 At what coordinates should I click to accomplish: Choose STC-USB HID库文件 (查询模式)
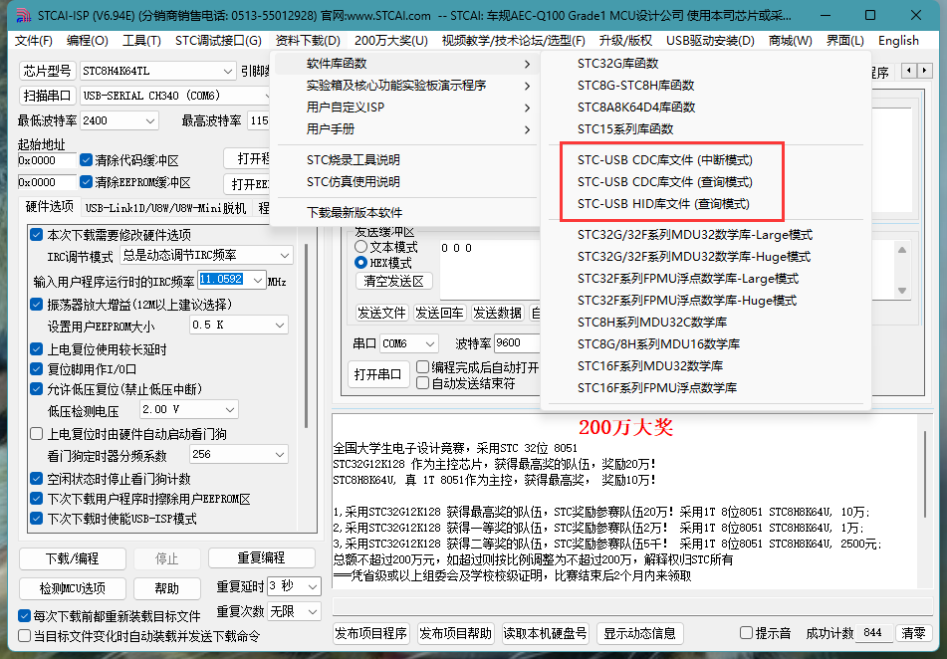tap(705, 203)
